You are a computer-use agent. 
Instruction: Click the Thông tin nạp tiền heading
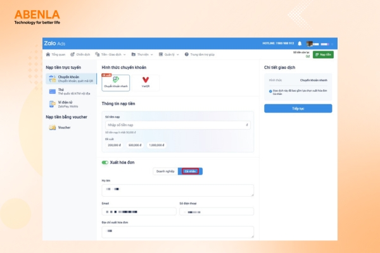(118, 104)
